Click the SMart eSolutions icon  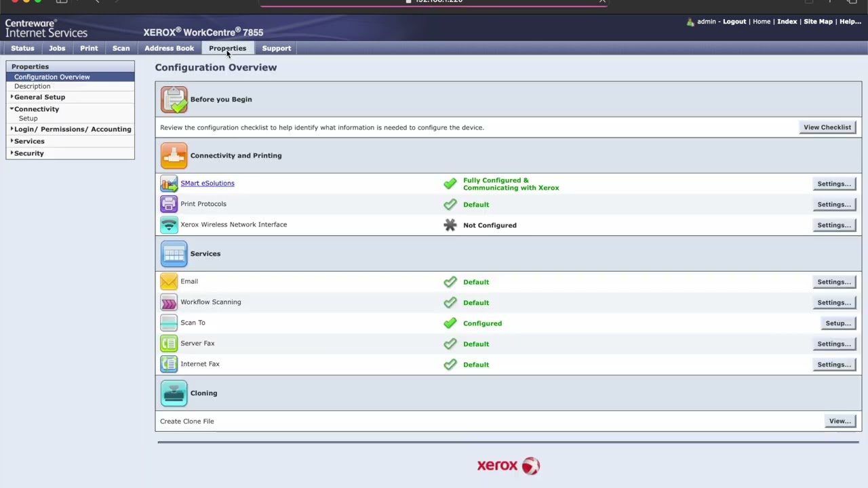pyautogui.click(x=169, y=183)
